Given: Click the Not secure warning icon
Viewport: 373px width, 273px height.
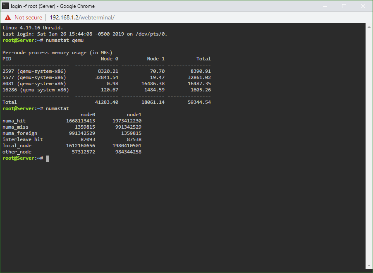Looking at the screenshot, I should (8, 17).
